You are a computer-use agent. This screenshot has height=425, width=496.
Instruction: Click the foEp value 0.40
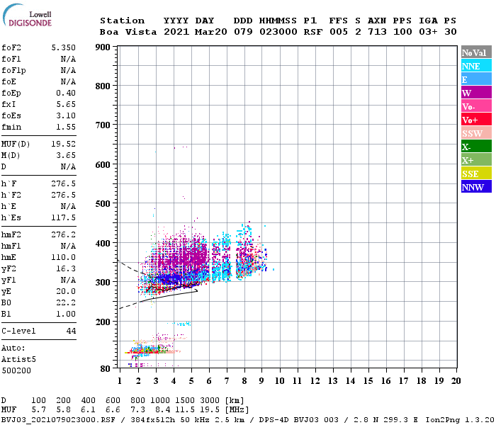(66, 93)
